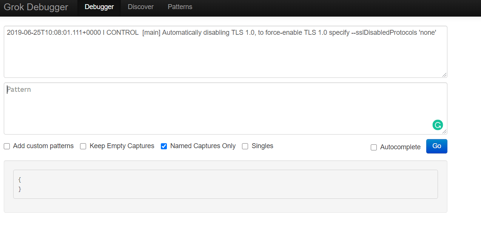
Task: Click the green Grammarly icon
Action: pyautogui.click(x=438, y=125)
